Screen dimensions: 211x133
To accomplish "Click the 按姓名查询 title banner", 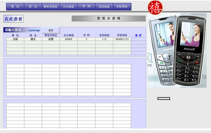I will 109,18.
